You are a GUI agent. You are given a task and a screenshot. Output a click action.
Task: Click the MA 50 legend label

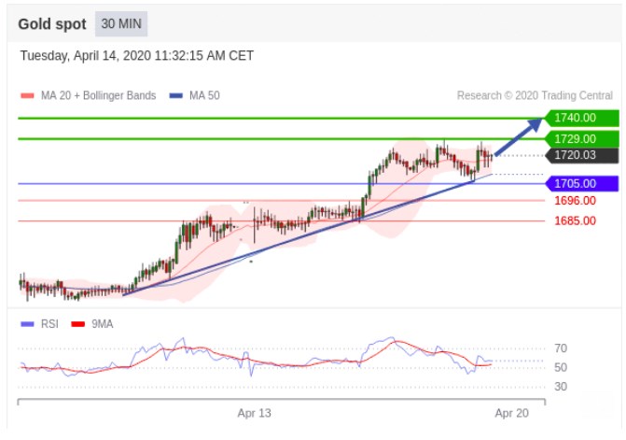(x=204, y=95)
